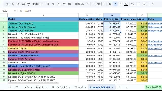Image resolution: width=162 pixels, height=91 pixels.
Task: Open asiminer link in row 7
Action: [155, 41]
